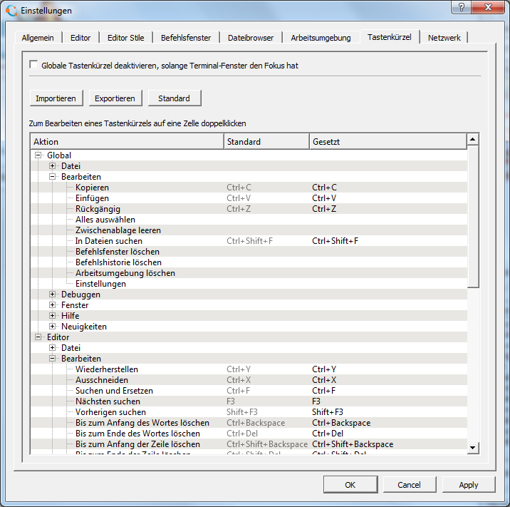
Task: Click the Exportieren button
Action: point(115,98)
